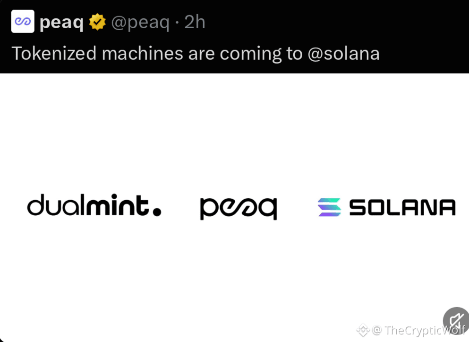Click thin 'dual' part of dualmint logo
The width and height of the screenshot is (469, 342).
click(x=57, y=205)
